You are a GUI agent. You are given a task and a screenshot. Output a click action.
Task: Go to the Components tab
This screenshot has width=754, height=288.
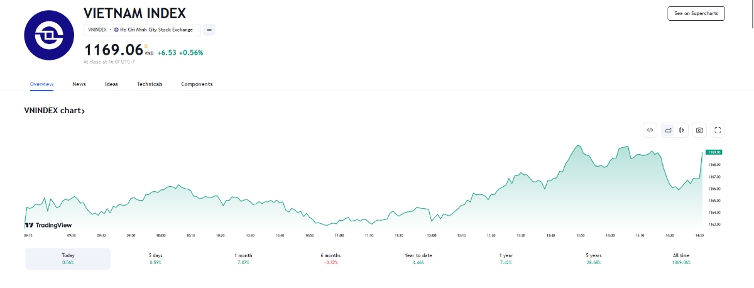click(x=197, y=84)
